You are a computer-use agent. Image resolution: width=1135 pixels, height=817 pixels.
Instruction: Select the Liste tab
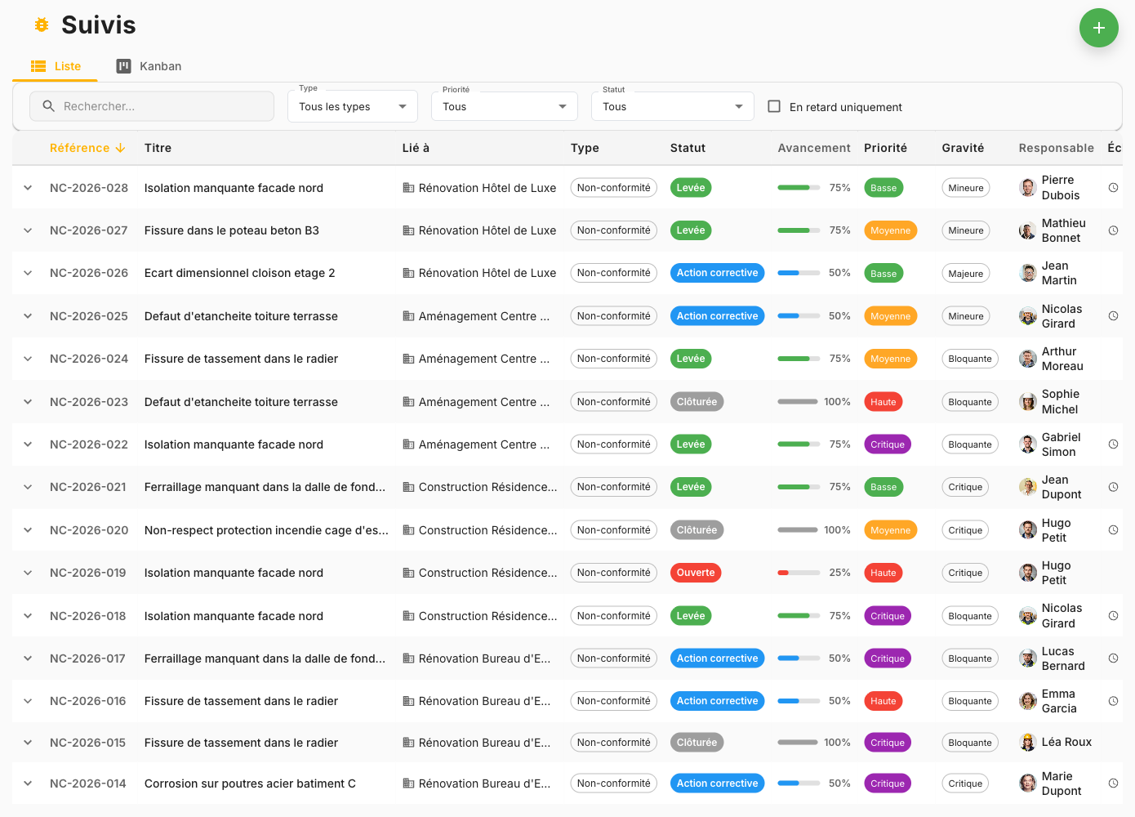pyautogui.click(x=56, y=66)
